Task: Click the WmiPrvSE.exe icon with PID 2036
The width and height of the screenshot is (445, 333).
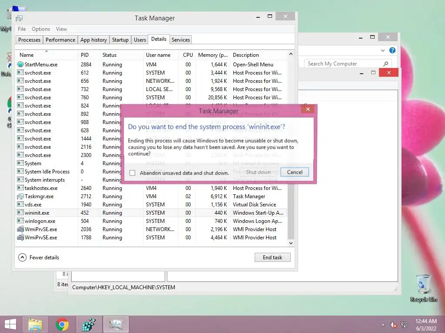Action: (20, 229)
